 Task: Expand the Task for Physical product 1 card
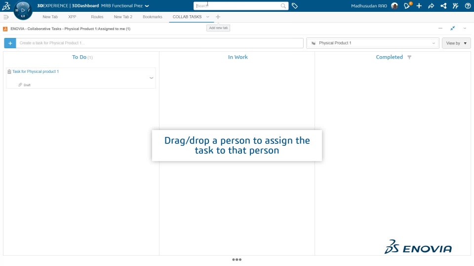152,78
